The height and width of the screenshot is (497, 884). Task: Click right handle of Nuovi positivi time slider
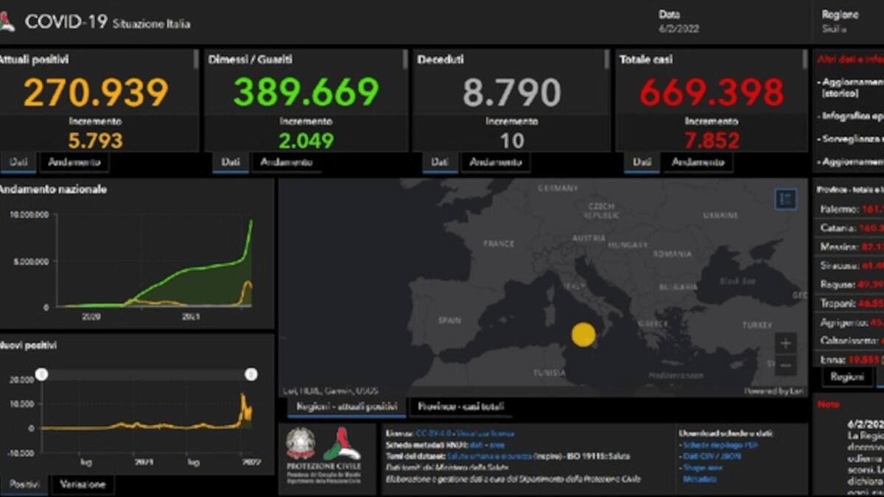tap(251, 375)
